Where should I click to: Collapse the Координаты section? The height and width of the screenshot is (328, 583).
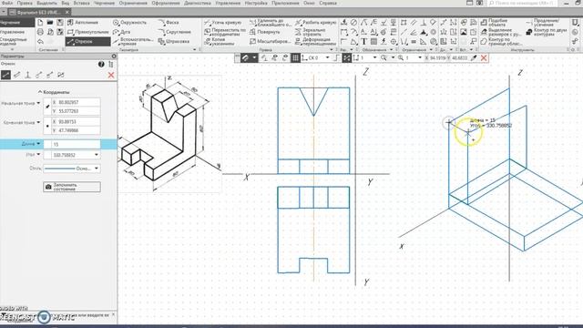pos(54,92)
